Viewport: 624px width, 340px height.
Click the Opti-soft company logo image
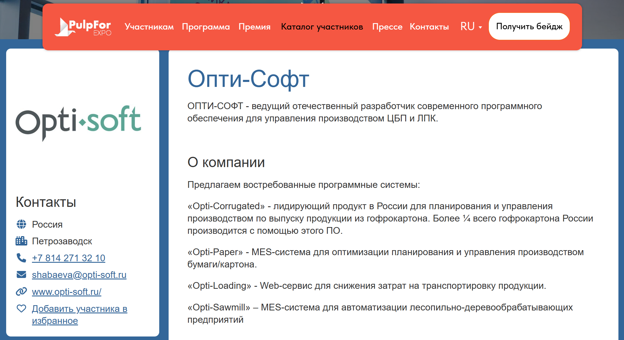[78, 123]
